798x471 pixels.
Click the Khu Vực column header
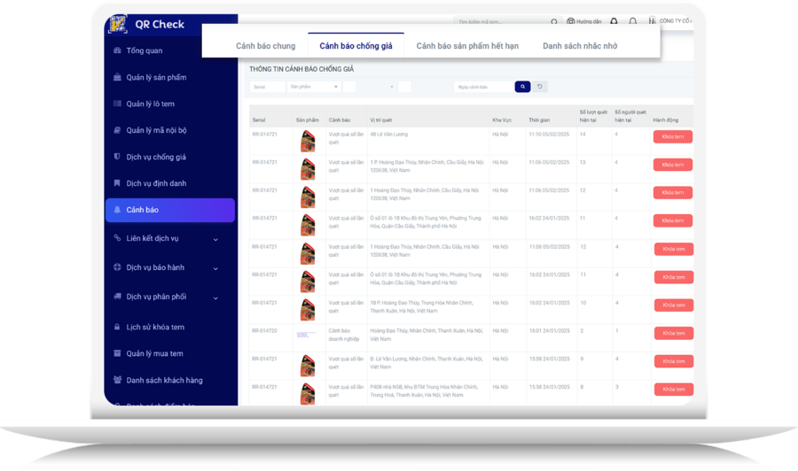click(502, 120)
